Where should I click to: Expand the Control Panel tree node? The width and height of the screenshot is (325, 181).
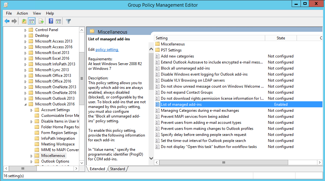25,30
